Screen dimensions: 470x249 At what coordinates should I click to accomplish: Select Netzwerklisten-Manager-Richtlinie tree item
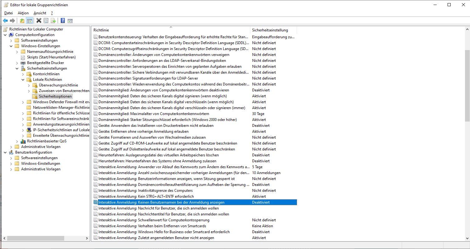61,108
